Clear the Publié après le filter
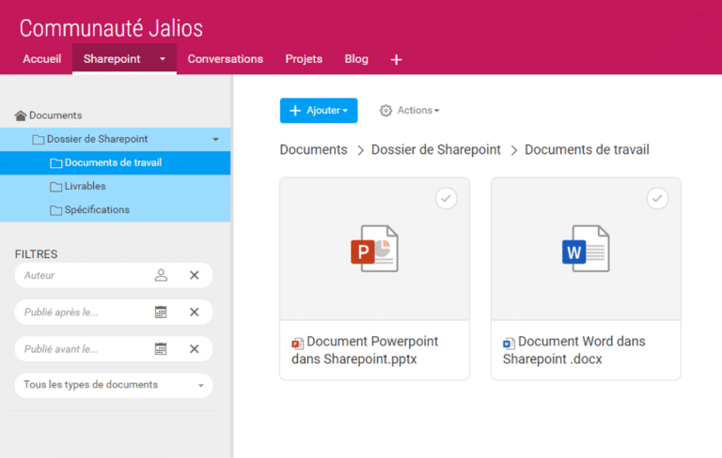Viewport: 722px width, 458px height. coord(195,313)
